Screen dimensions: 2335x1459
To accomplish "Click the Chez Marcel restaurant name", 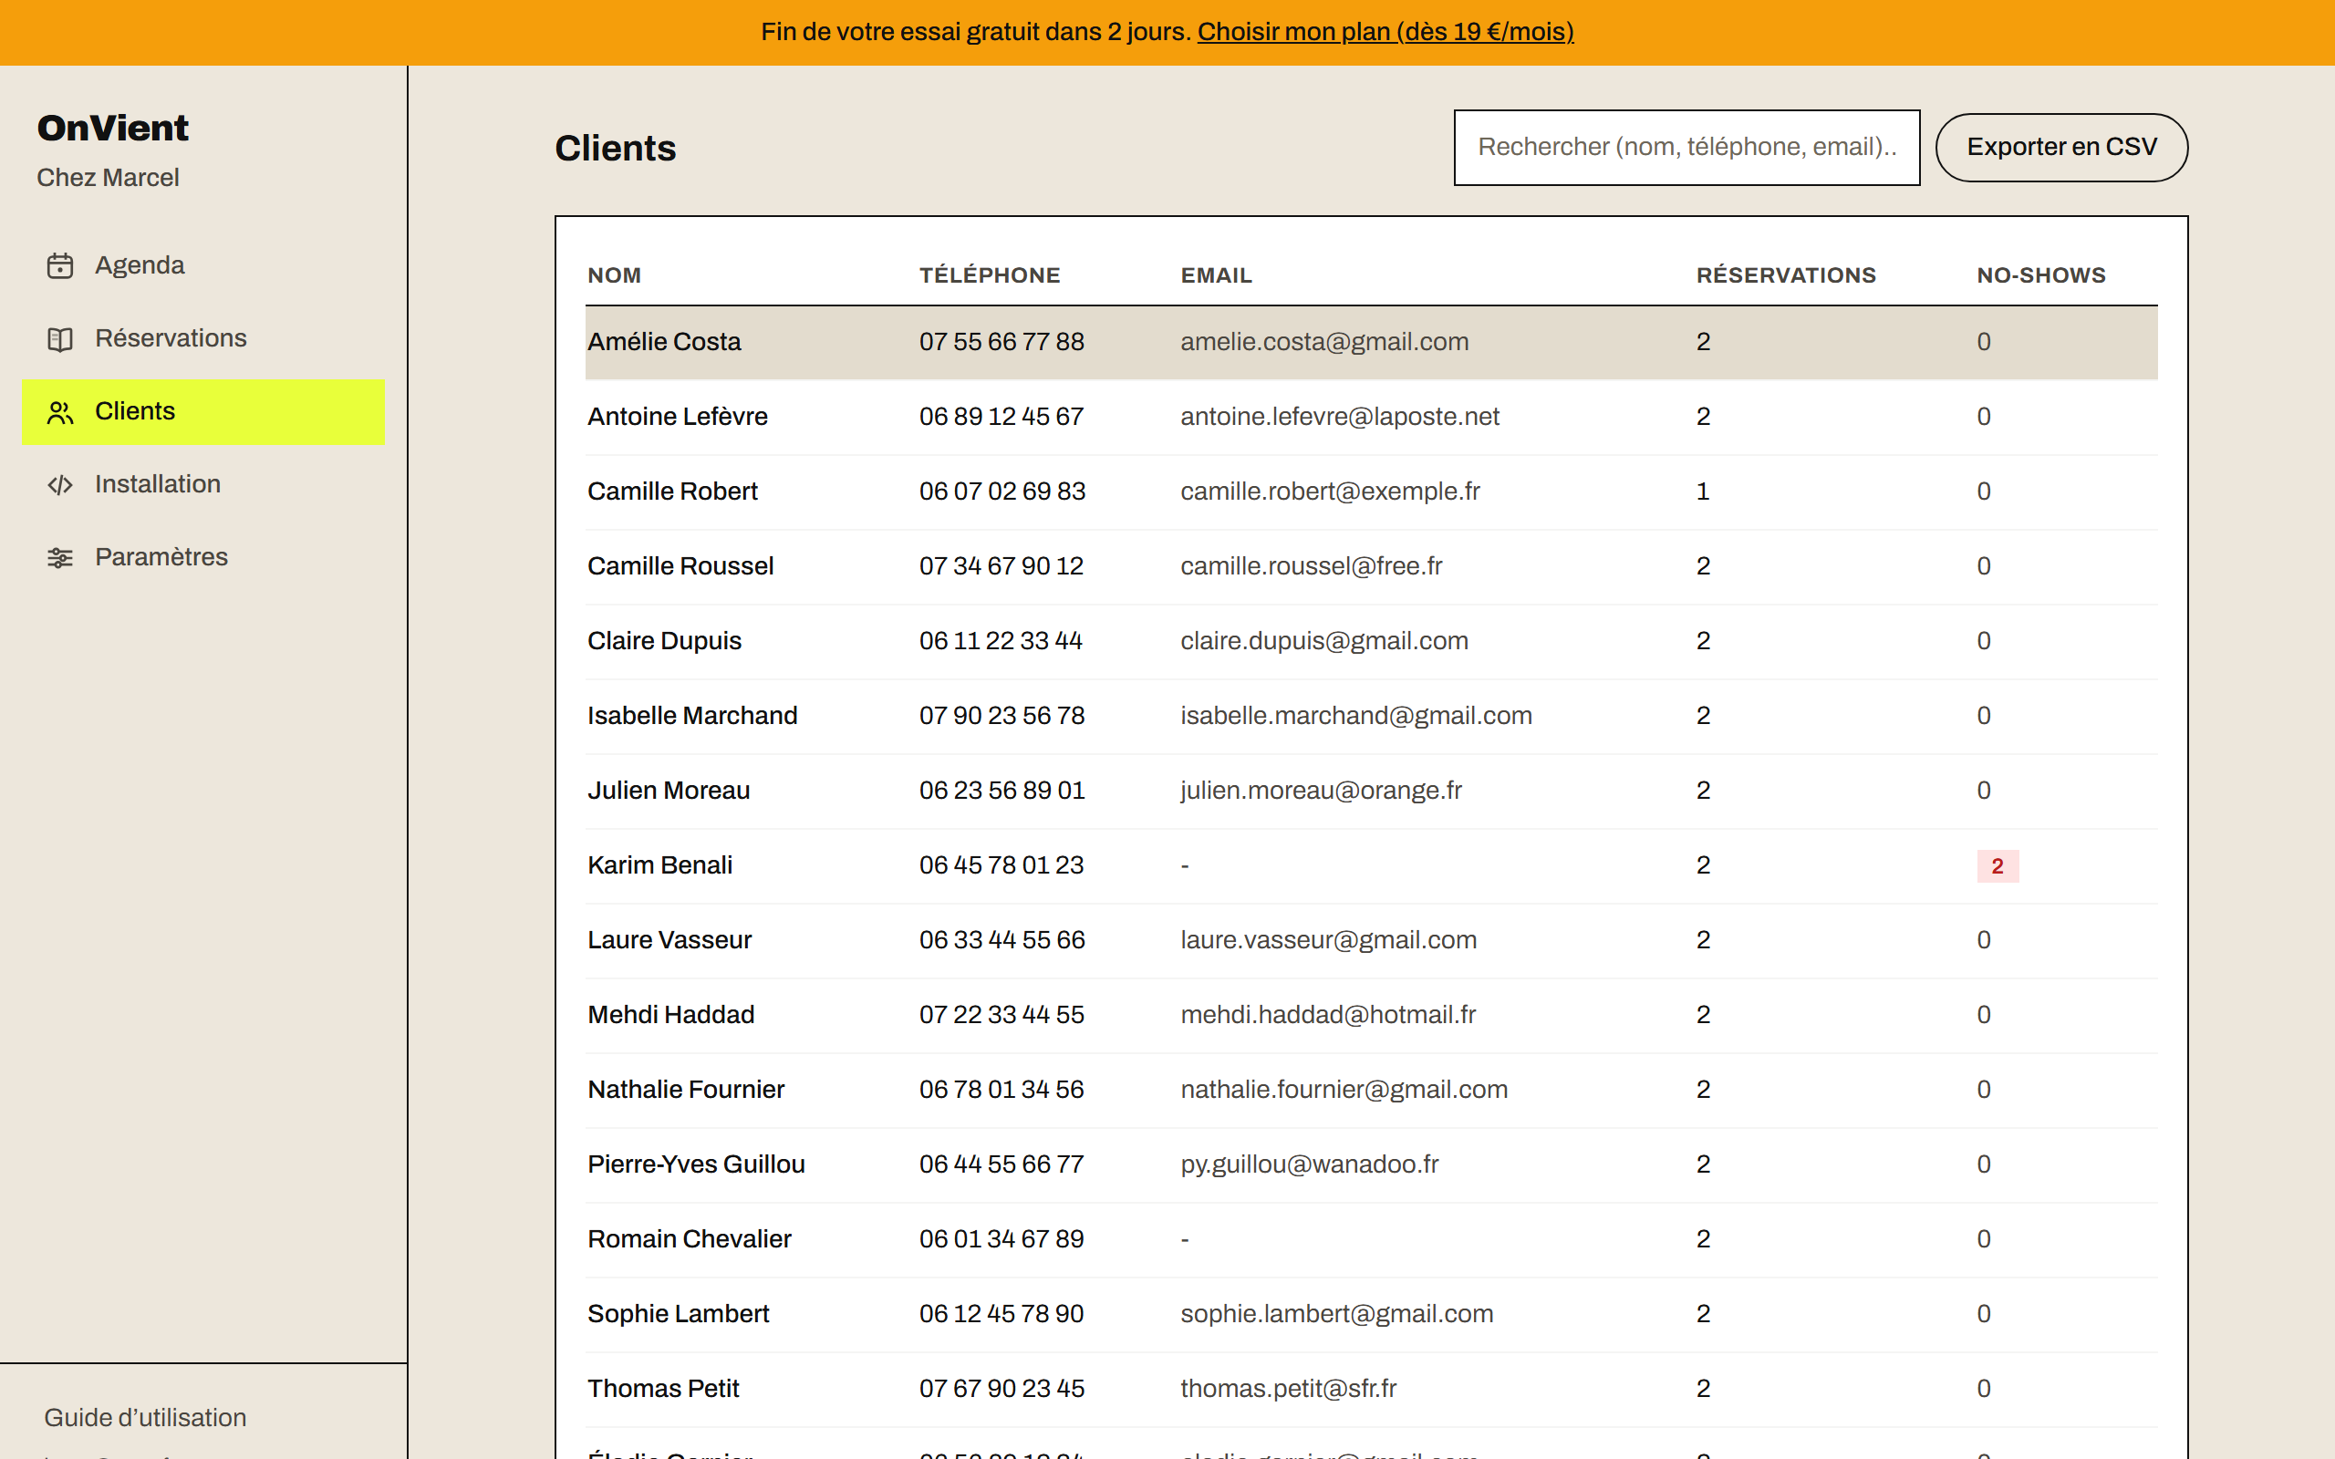I will (x=108, y=178).
